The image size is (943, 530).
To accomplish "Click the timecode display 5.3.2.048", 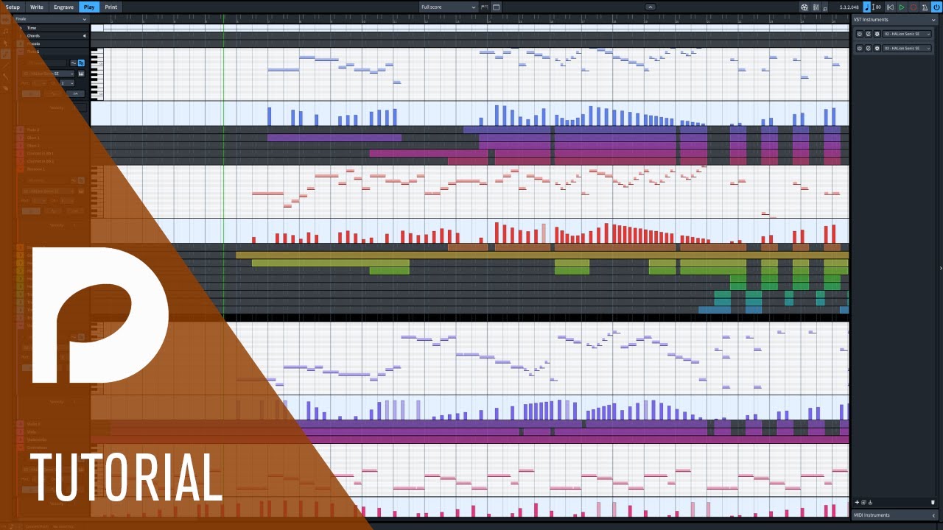I will [x=849, y=7].
